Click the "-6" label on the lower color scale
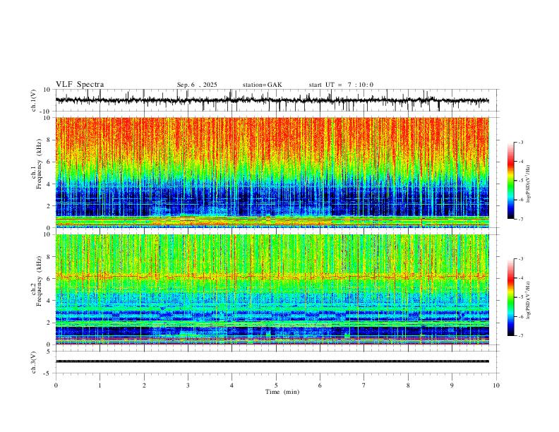The height and width of the screenshot is (432, 559). [x=521, y=316]
